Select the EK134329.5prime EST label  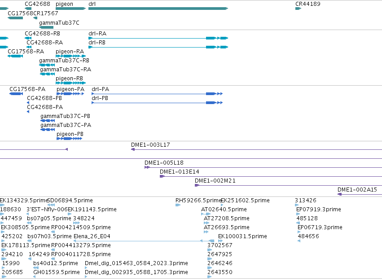tap(24, 201)
